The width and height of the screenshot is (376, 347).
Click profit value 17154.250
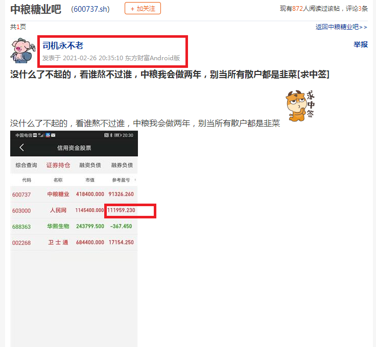click(x=121, y=242)
